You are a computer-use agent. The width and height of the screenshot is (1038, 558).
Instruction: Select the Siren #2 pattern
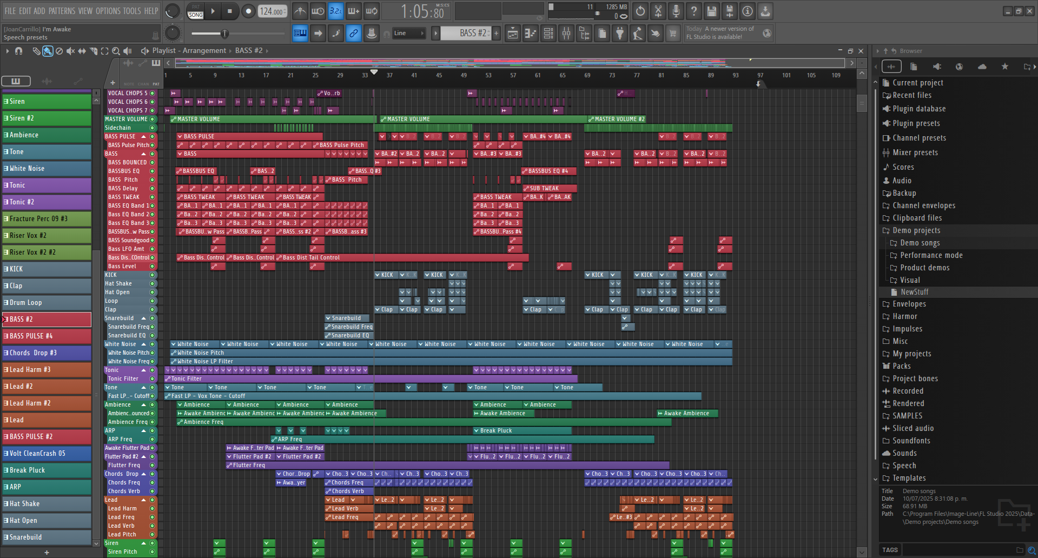[47, 118]
